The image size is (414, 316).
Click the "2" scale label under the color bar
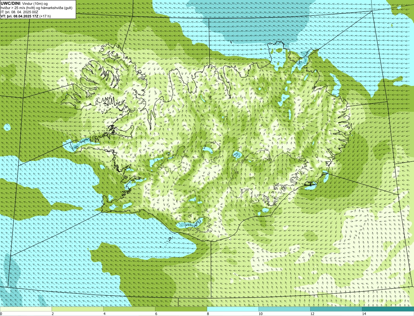(52, 314)
